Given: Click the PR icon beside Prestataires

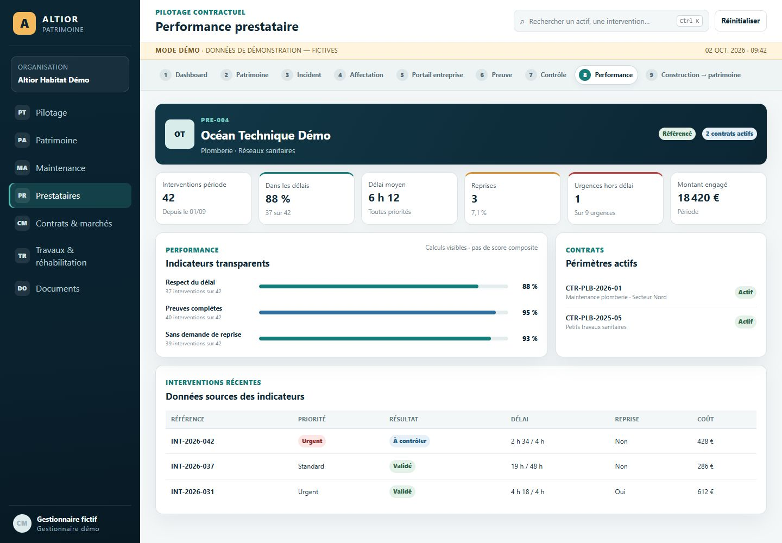Looking at the screenshot, I should [22, 195].
